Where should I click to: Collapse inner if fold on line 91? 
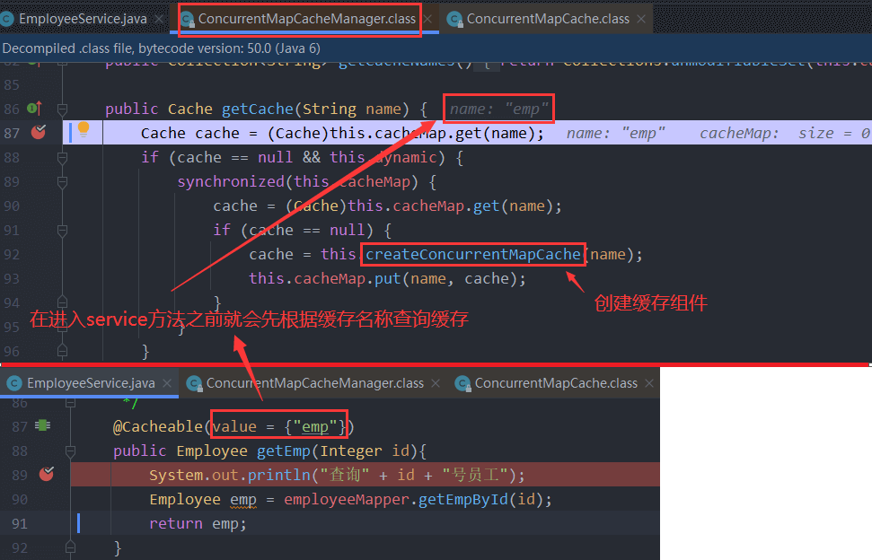[62, 230]
